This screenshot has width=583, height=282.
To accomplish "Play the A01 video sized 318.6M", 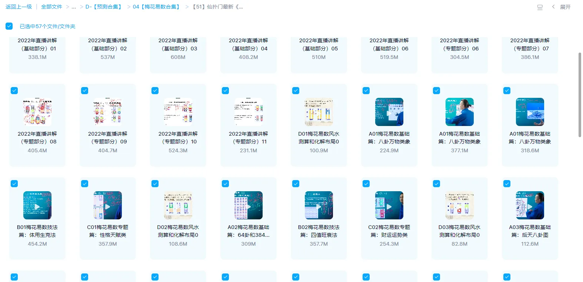I will [x=530, y=112].
